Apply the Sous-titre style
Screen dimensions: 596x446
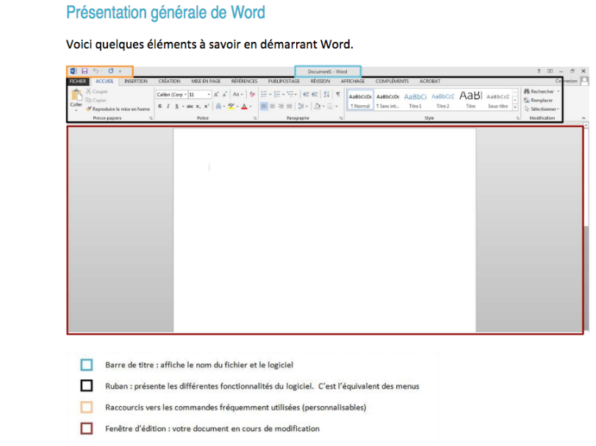pos(498,100)
